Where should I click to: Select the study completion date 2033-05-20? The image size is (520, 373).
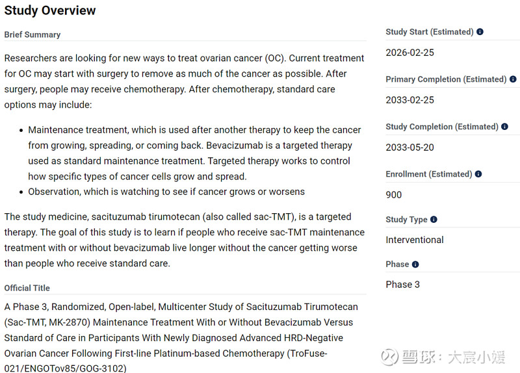(409, 148)
